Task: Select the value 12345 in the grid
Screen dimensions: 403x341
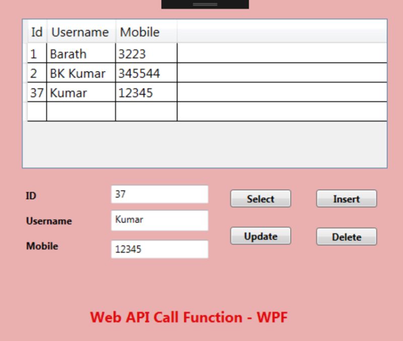Action: tap(146, 93)
